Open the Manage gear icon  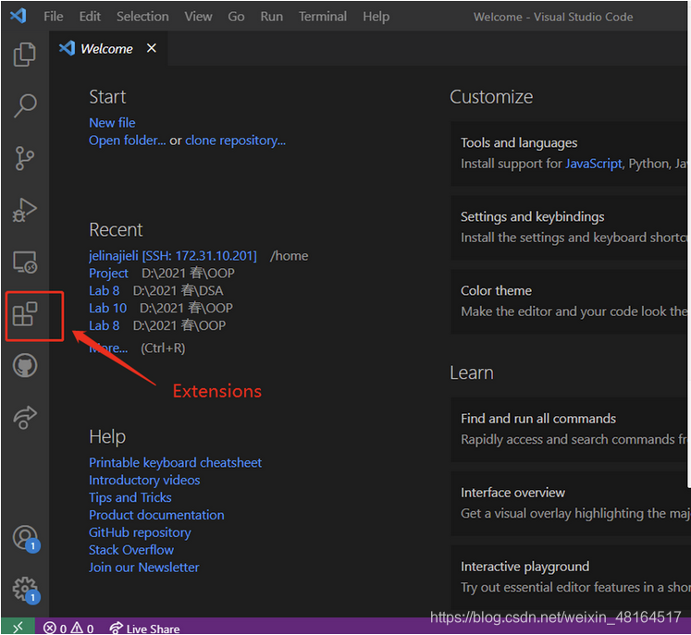[26, 590]
